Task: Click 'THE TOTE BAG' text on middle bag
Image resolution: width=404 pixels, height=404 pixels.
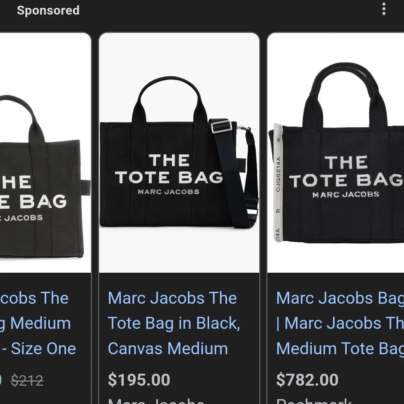Action: click(x=169, y=169)
